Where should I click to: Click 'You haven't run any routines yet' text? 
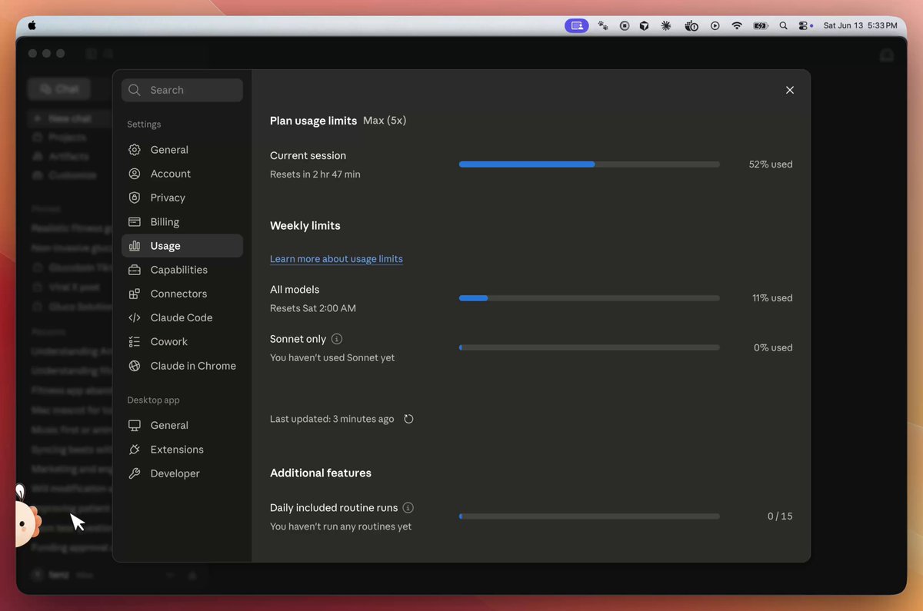341,526
